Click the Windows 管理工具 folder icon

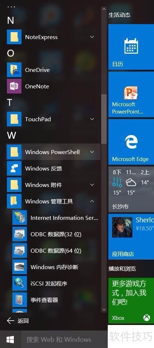tap(14, 201)
